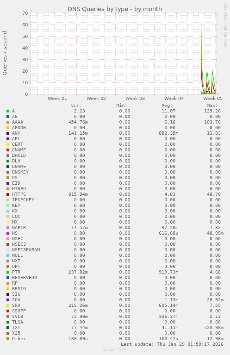Click the NS max value 48.99m

point(215,233)
